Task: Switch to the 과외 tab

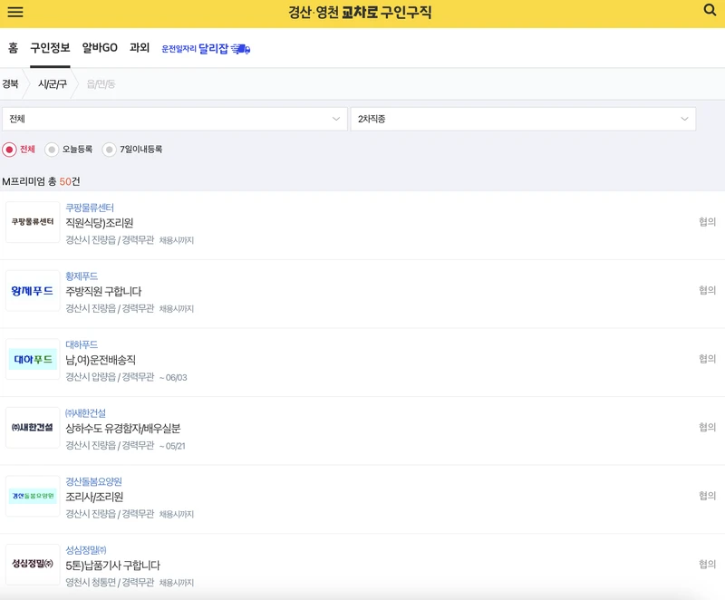Action: click(x=139, y=47)
